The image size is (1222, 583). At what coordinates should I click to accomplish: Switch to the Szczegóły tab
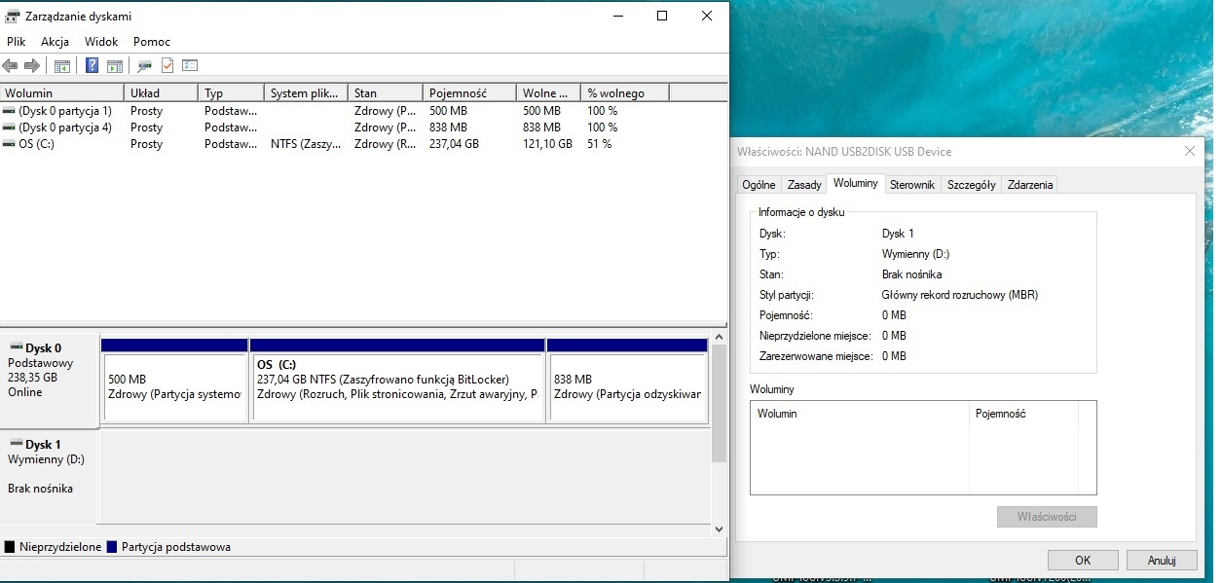click(x=971, y=184)
